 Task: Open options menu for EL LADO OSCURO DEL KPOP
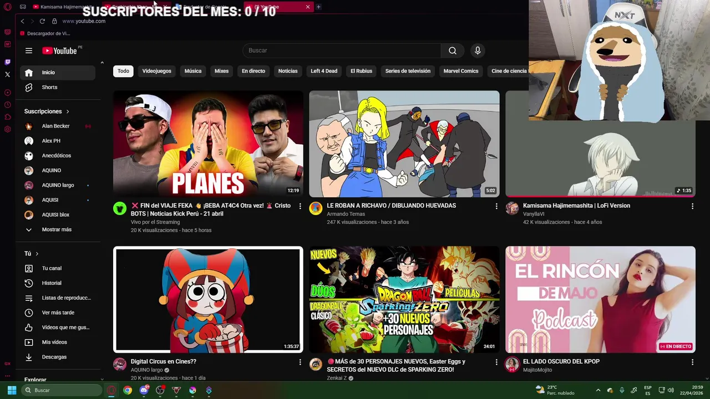[x=692, y=362]
